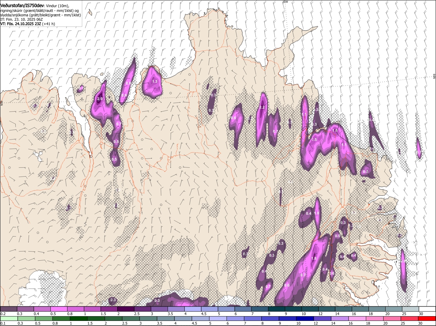Pick the lower-scale swatch labeled 2

[113, 319]
